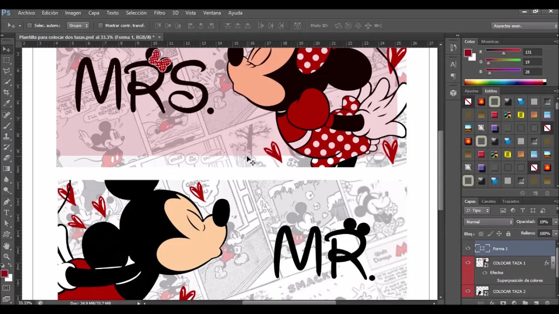The width and height of the screenshot is (559, 314).
Task: Select the Clone Stamp tool
Action: point(7,137)
